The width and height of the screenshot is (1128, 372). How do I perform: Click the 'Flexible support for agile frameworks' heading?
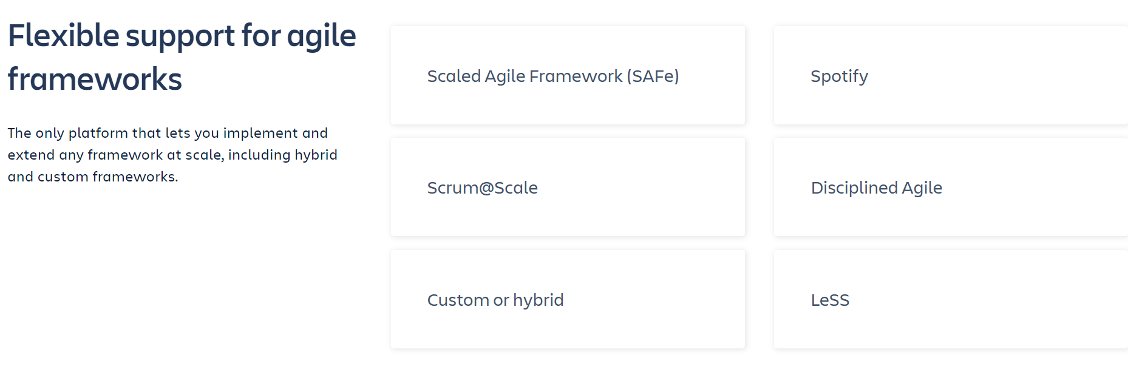(x=182, y=57)
